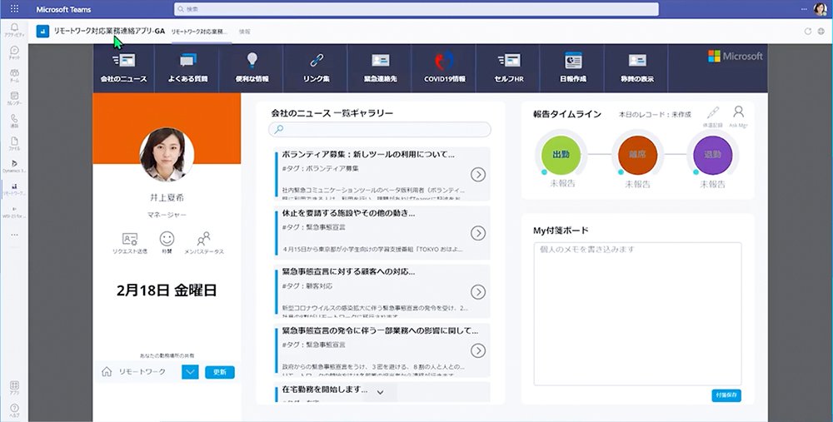Click the 2月18日 金曜日 date text
The width and height of the screenshot is (833, 422).
click(x=167, y=290)
